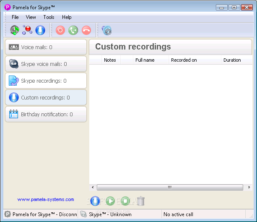Select the Birthday notification: 0 category

pos(46,114)
